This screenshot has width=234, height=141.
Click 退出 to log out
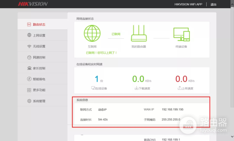coord(213,4)
